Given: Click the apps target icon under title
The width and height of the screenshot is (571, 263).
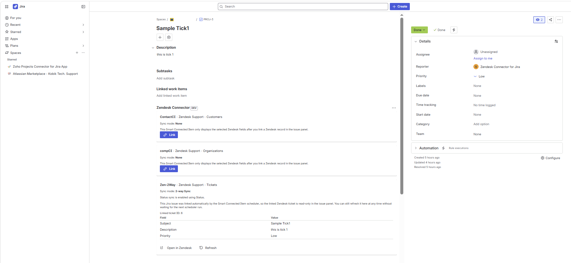Looking at the screenshot, I should pyautogui.click(x=169, y=37).
